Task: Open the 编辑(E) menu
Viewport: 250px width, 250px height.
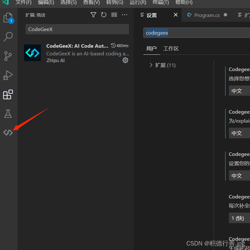Action: coord(46,2)
